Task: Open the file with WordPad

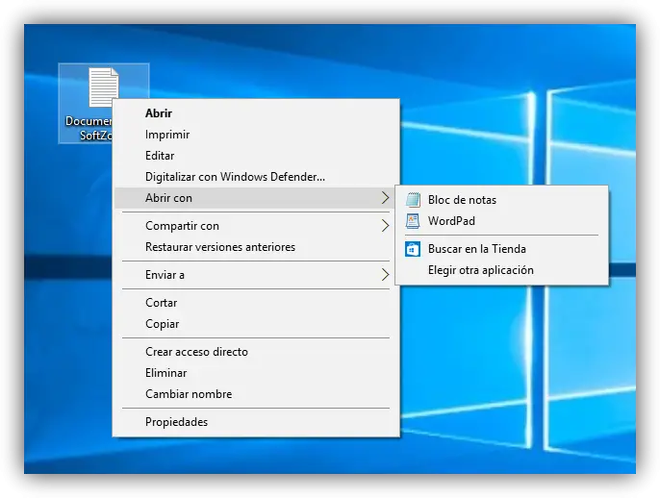Action: (x=502, y=221)
